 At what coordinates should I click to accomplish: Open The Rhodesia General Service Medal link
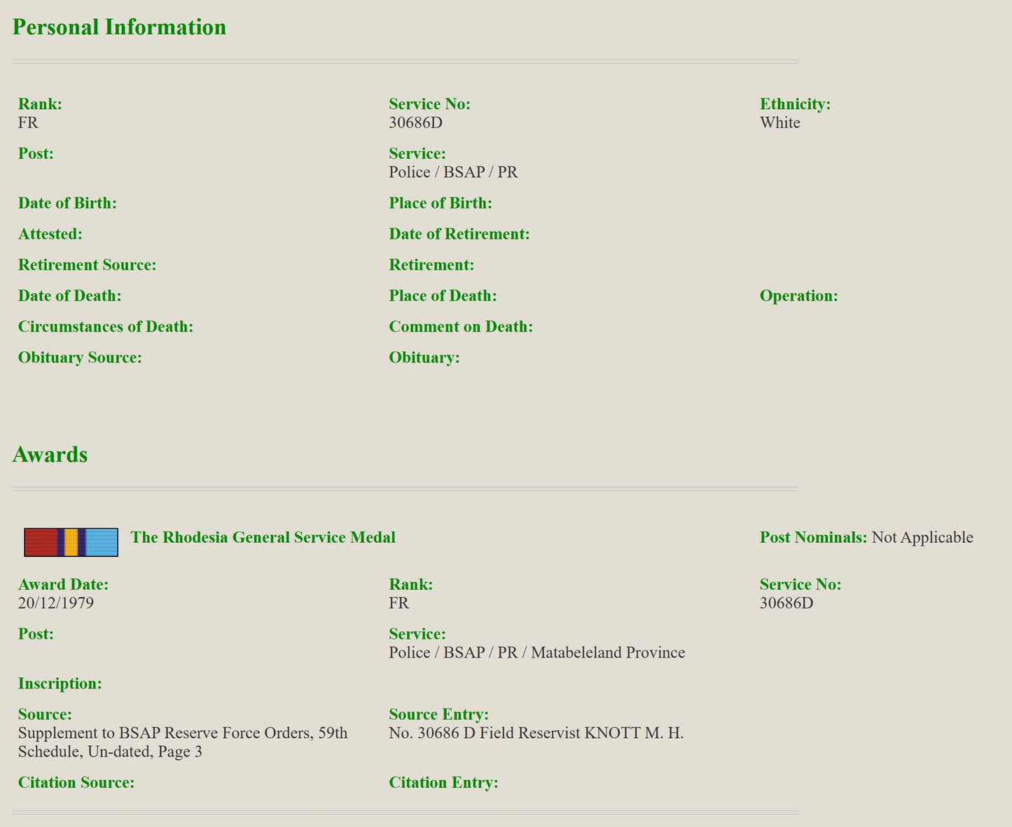[263, 537]
